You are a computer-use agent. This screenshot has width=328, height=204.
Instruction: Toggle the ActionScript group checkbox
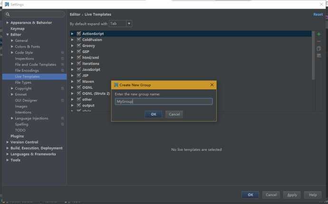tap(79, 33)
